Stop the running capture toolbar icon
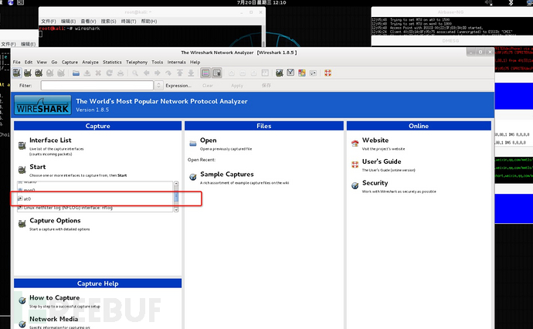533x329 pixels. coord(50,73)
